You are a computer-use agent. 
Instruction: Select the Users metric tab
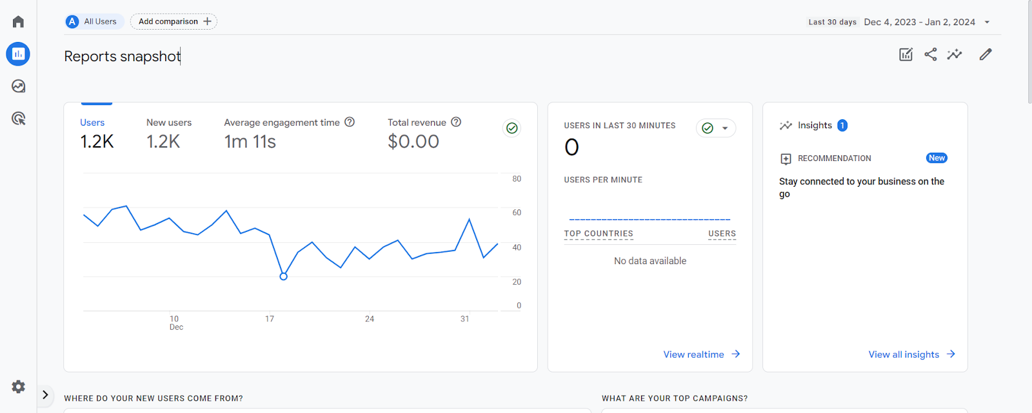point(97,134)
